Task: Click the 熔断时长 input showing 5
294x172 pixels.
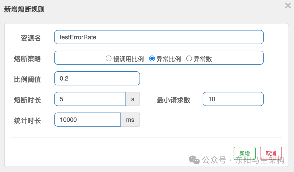Action: pos(90,99)
